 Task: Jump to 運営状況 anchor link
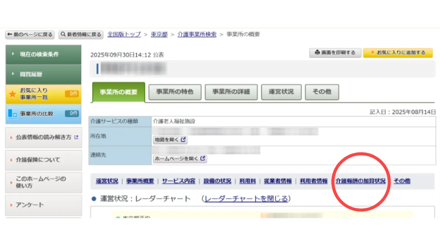click(x=107, y=181)
